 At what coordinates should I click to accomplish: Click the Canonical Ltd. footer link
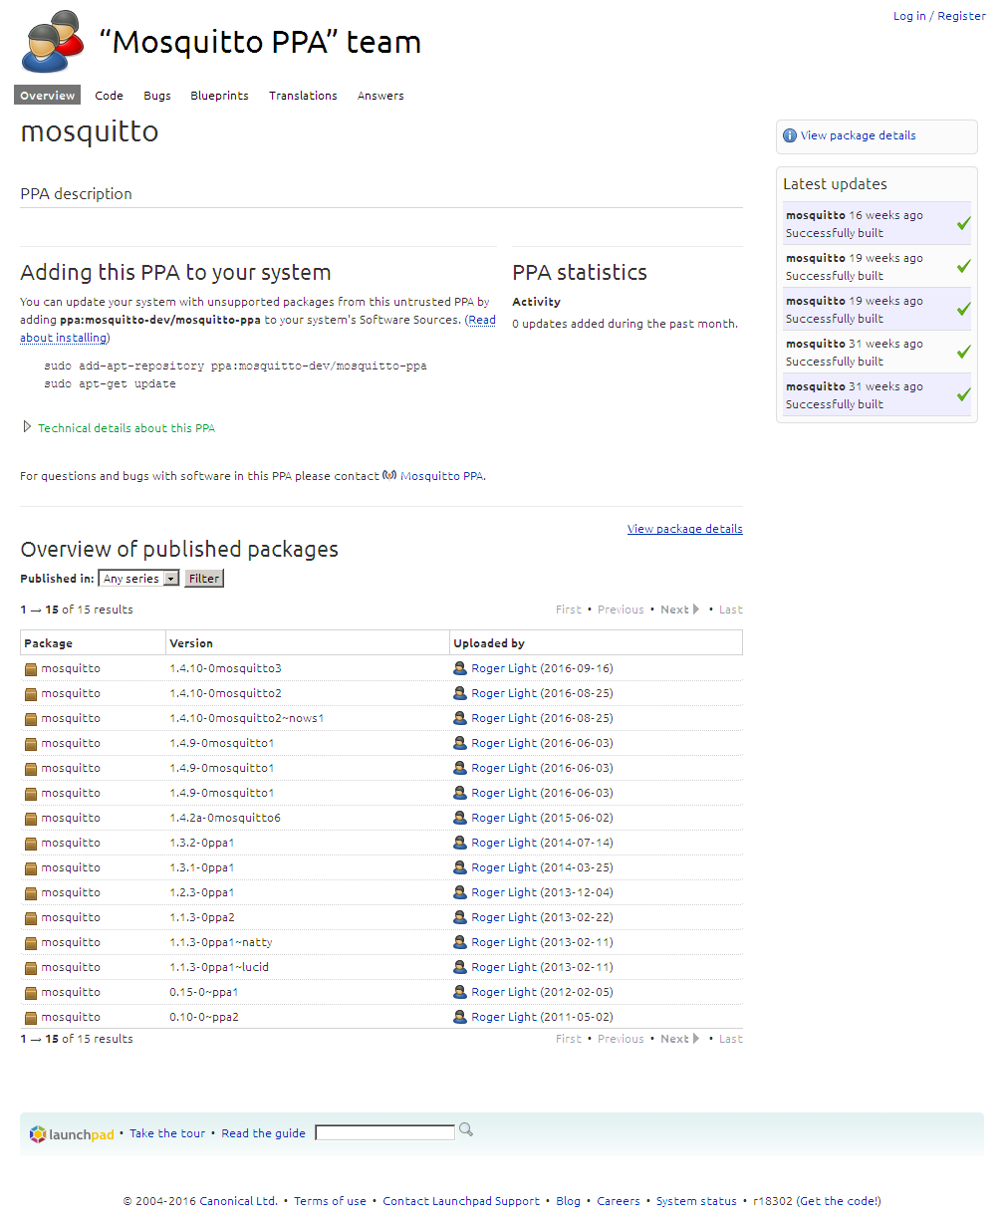239,1201
